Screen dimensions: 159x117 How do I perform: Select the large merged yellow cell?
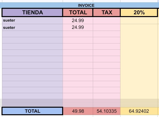coord(139,63)
